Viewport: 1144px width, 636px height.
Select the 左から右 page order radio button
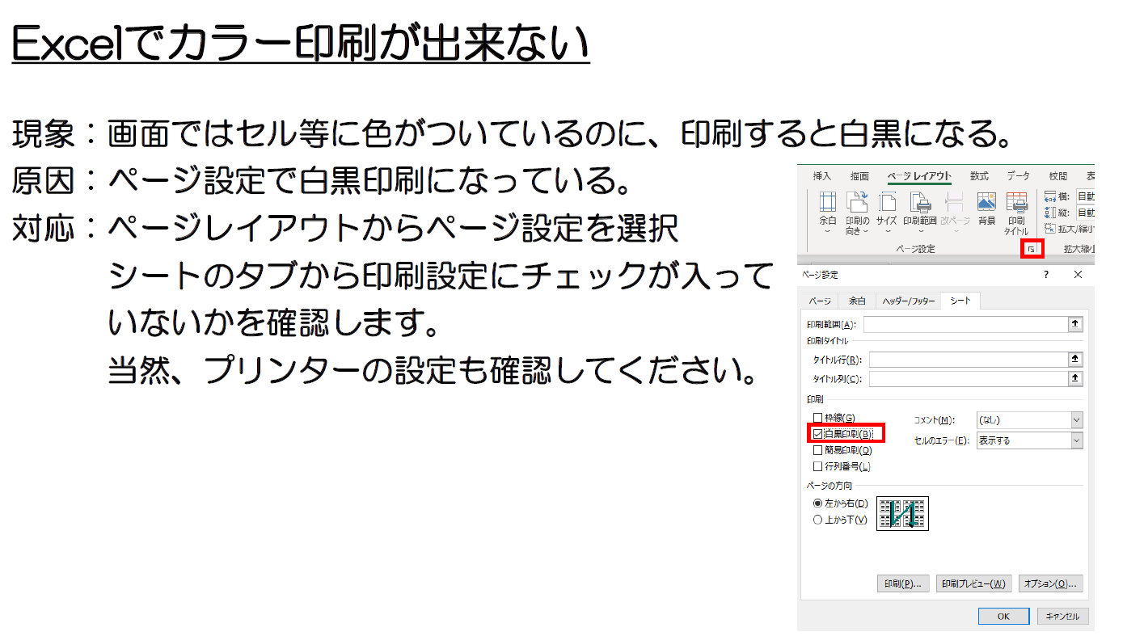point(818,503)
